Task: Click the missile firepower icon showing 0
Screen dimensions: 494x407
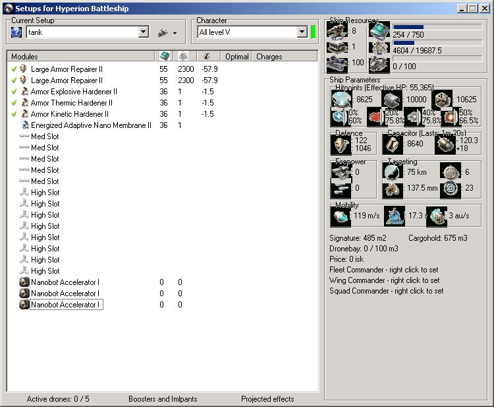Action: [x=341, y=189]
